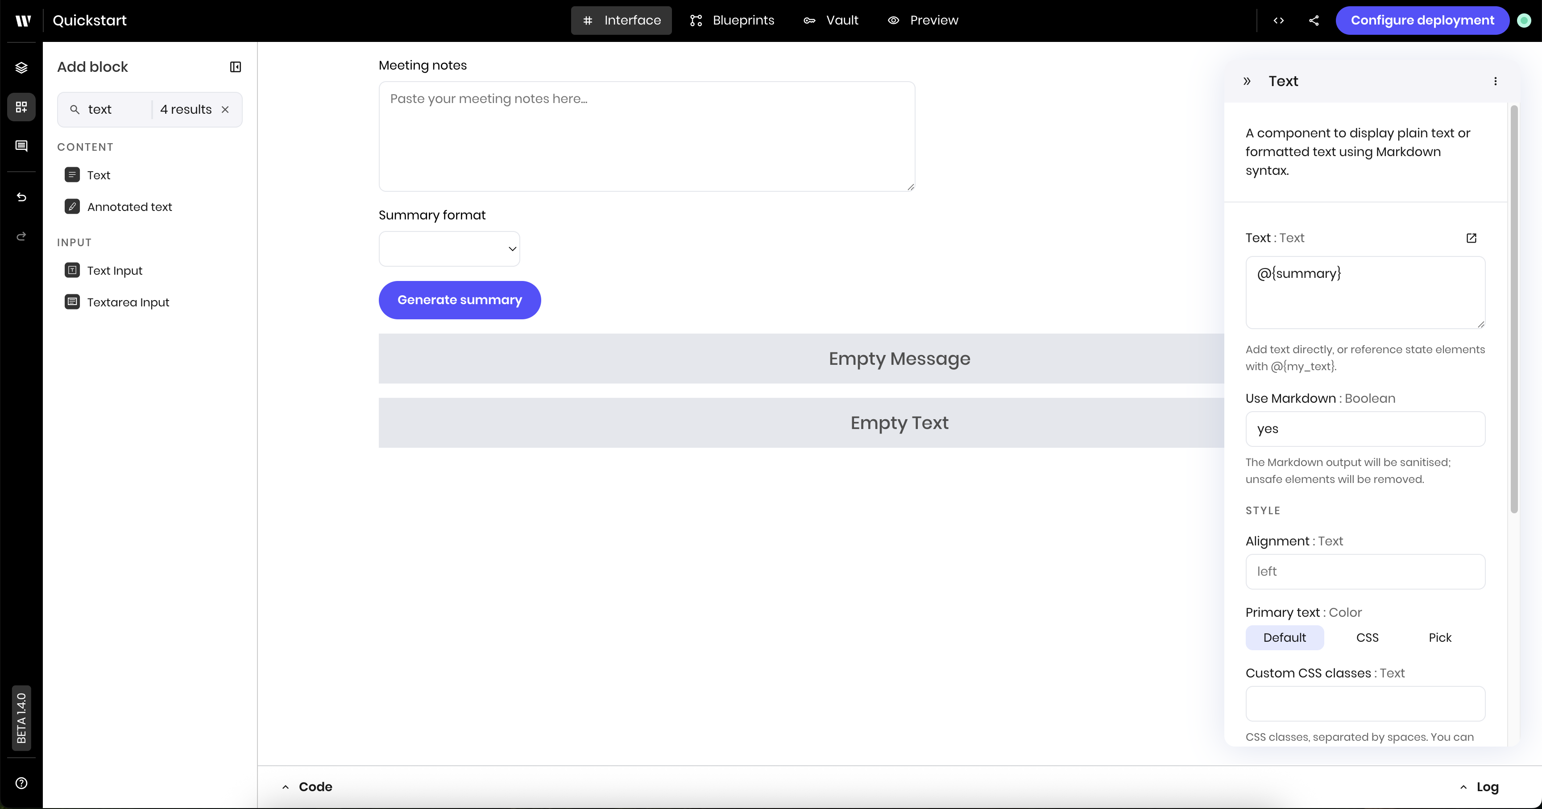Select Default primary text color option
This screenshot has height=809, width=1542.
(1285, 638)
